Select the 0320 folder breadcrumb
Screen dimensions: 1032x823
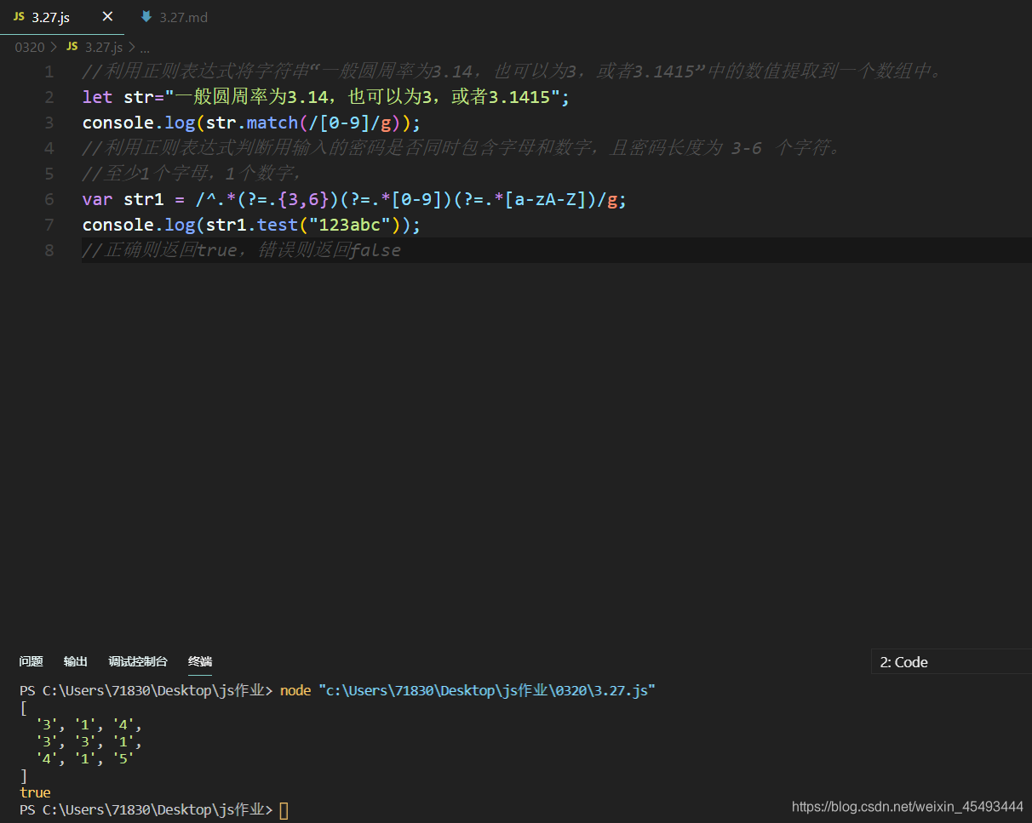[x=30, y=47]
